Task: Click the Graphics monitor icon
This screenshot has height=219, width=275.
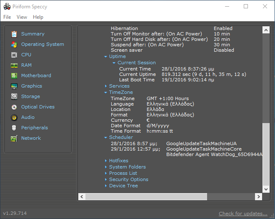Action: point(14,86)
